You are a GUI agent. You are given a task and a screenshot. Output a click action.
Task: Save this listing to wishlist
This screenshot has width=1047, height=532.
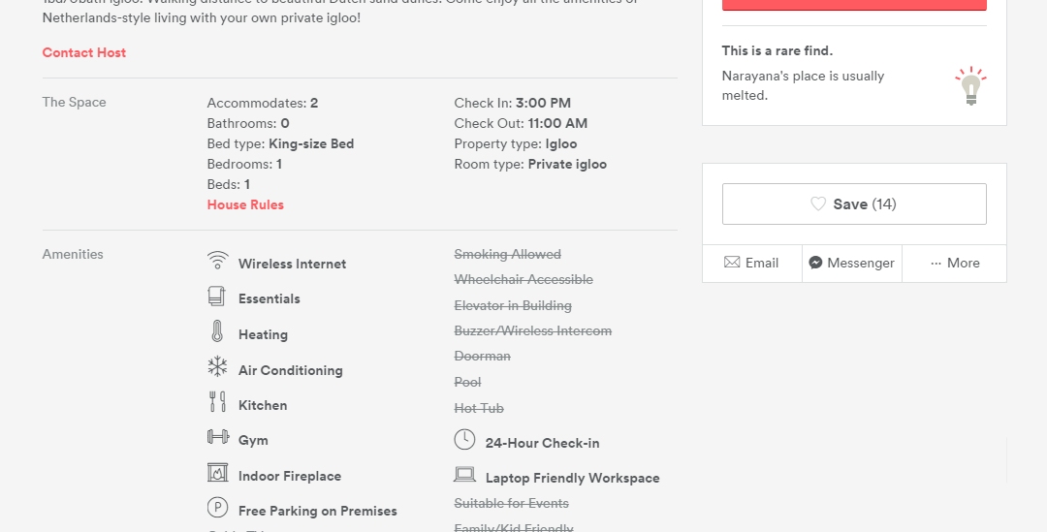pos(854,204)
